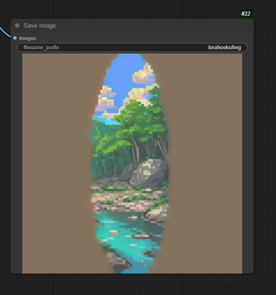
Task: Select the blue connection wire entering the node
Action: pyautogui.click(x=6, y=32)
